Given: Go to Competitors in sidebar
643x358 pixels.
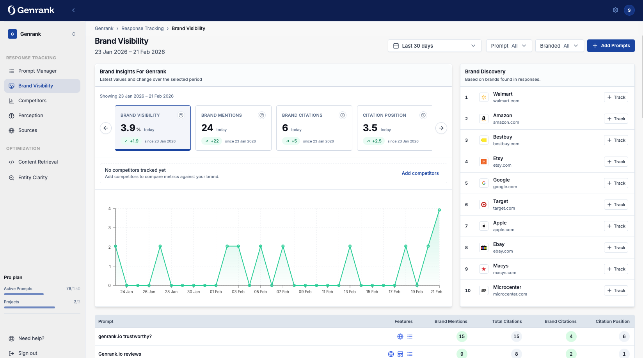Looking at the screenshot, I should [32, 101].
